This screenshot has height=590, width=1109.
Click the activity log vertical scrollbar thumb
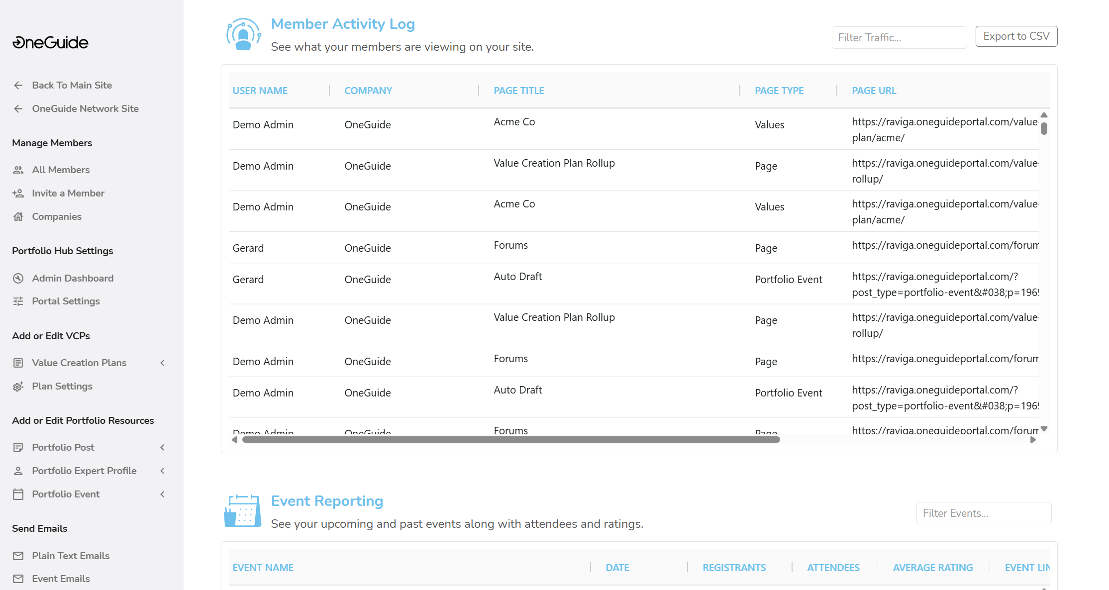click(x=1044, y=128)
